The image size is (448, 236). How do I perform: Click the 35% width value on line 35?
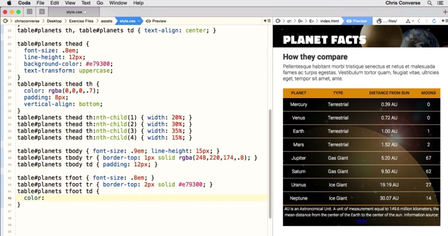tap(177, 131)
